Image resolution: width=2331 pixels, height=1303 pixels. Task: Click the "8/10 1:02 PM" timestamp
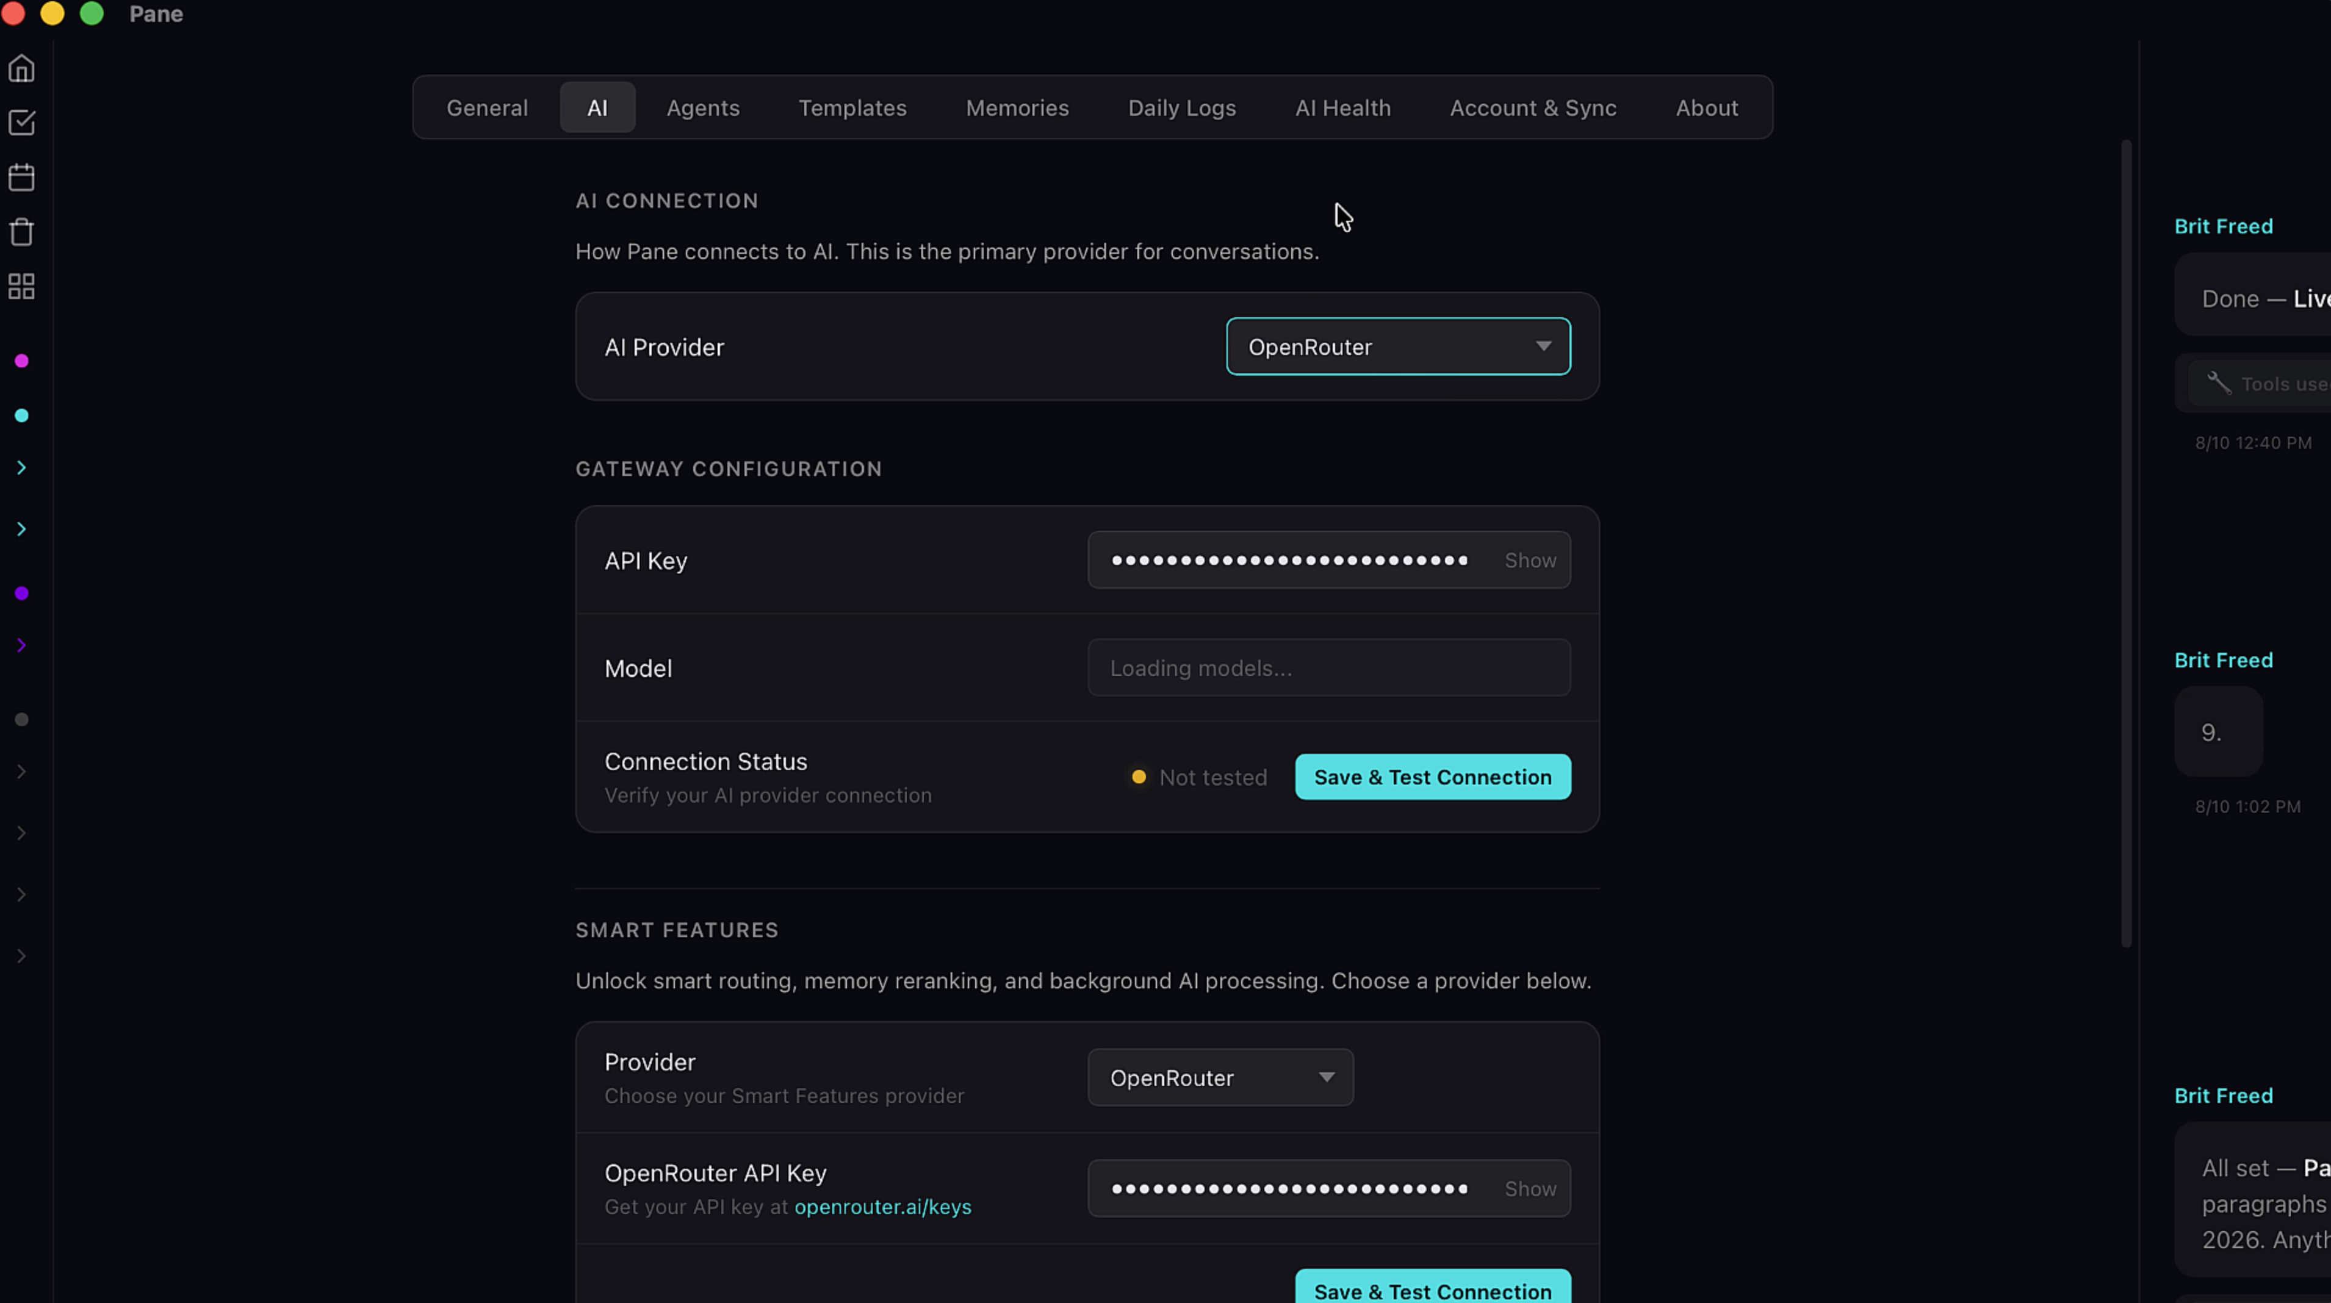coord(2248,806)
